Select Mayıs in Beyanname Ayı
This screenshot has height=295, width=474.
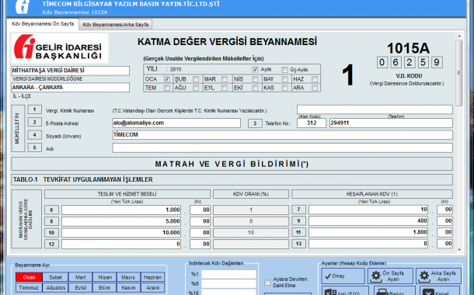[x=128, y=277]
